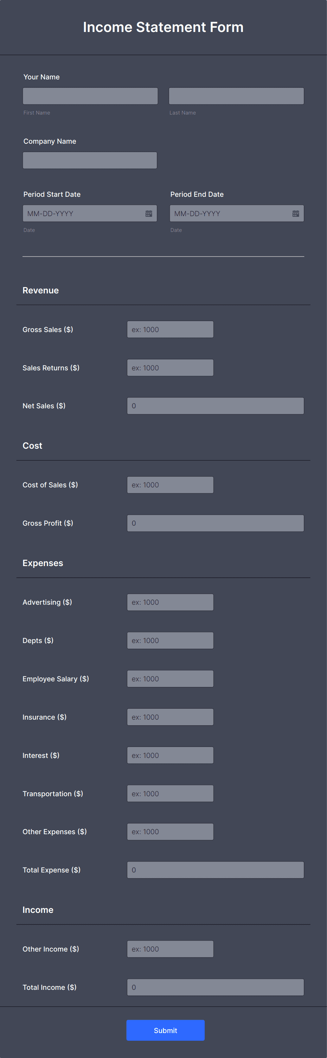Click the First Name input field

click(x=90, y=96)
